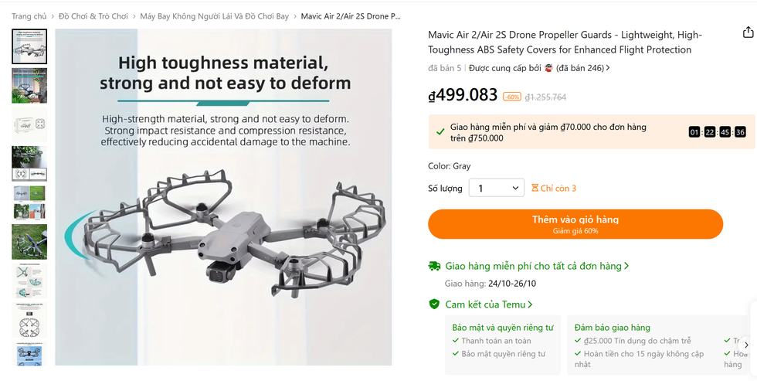Click the green delivery truck icon
This screenshot has height=381, width=757.
click(x=435, y=266)
